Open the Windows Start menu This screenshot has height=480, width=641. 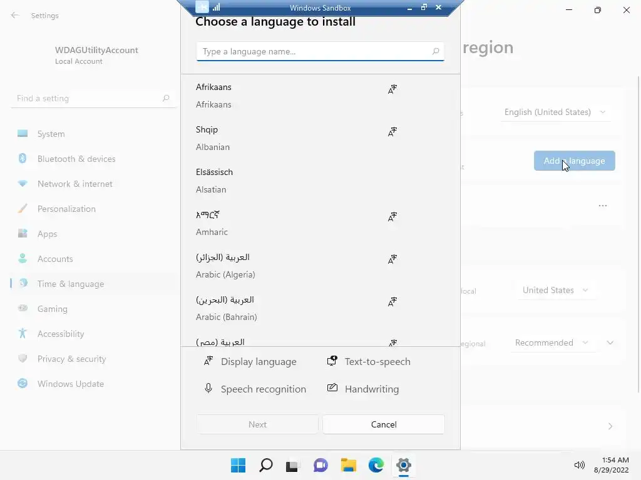[x=238, y=465]
